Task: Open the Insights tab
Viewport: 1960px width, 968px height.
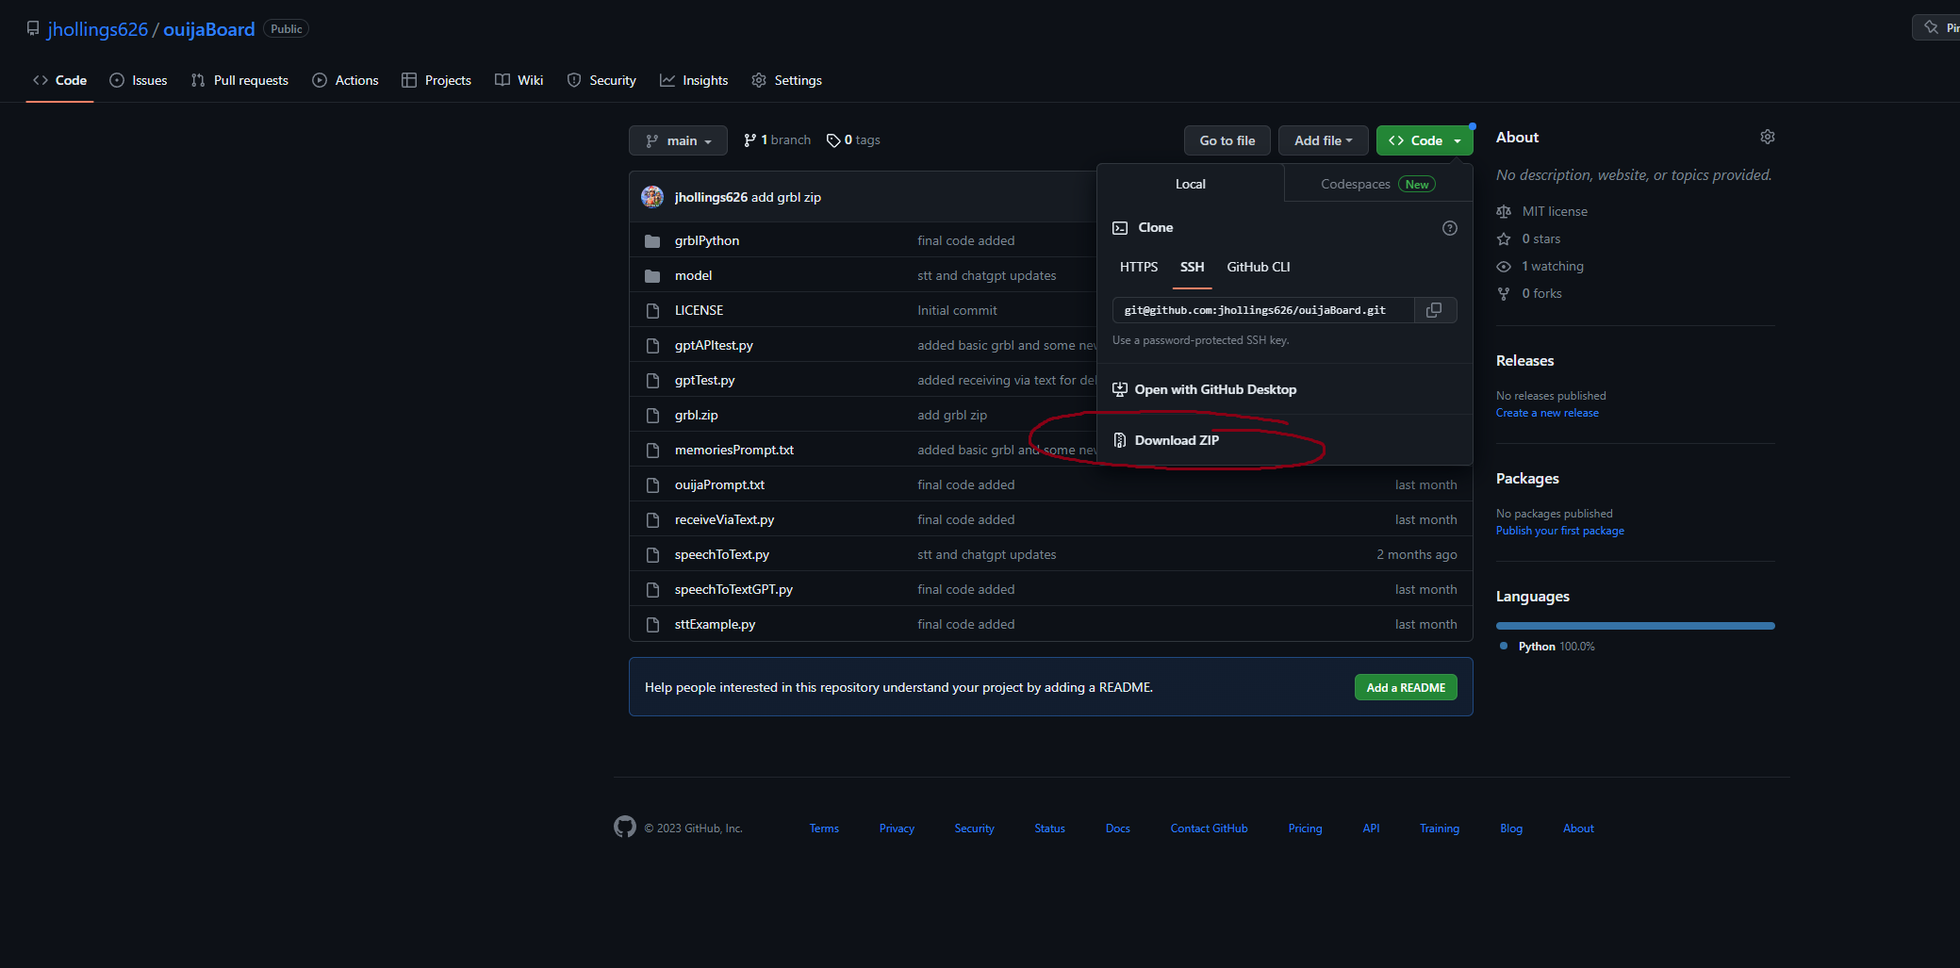Action: [x=694, y=80]
